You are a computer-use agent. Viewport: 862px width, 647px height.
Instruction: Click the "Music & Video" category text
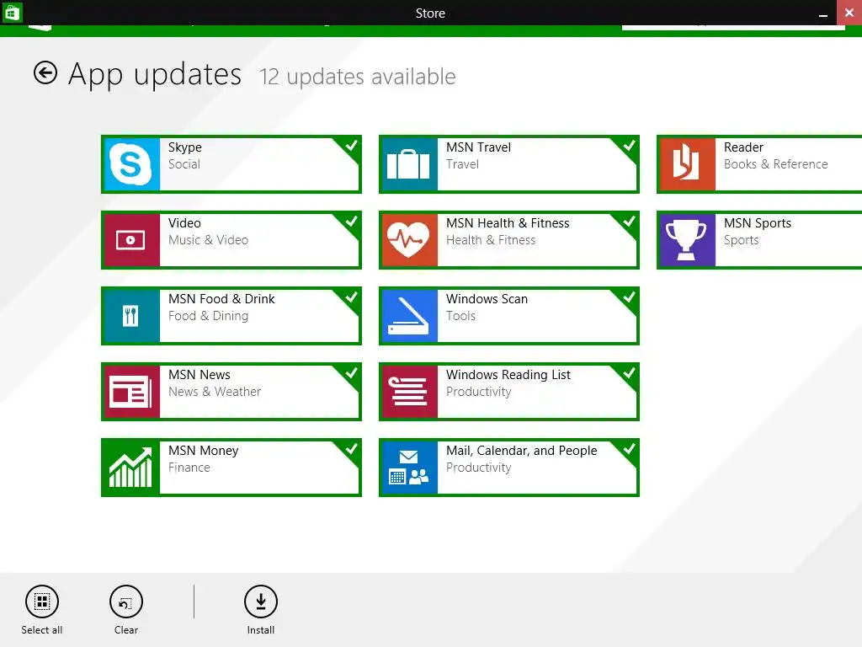click(208, 240)
